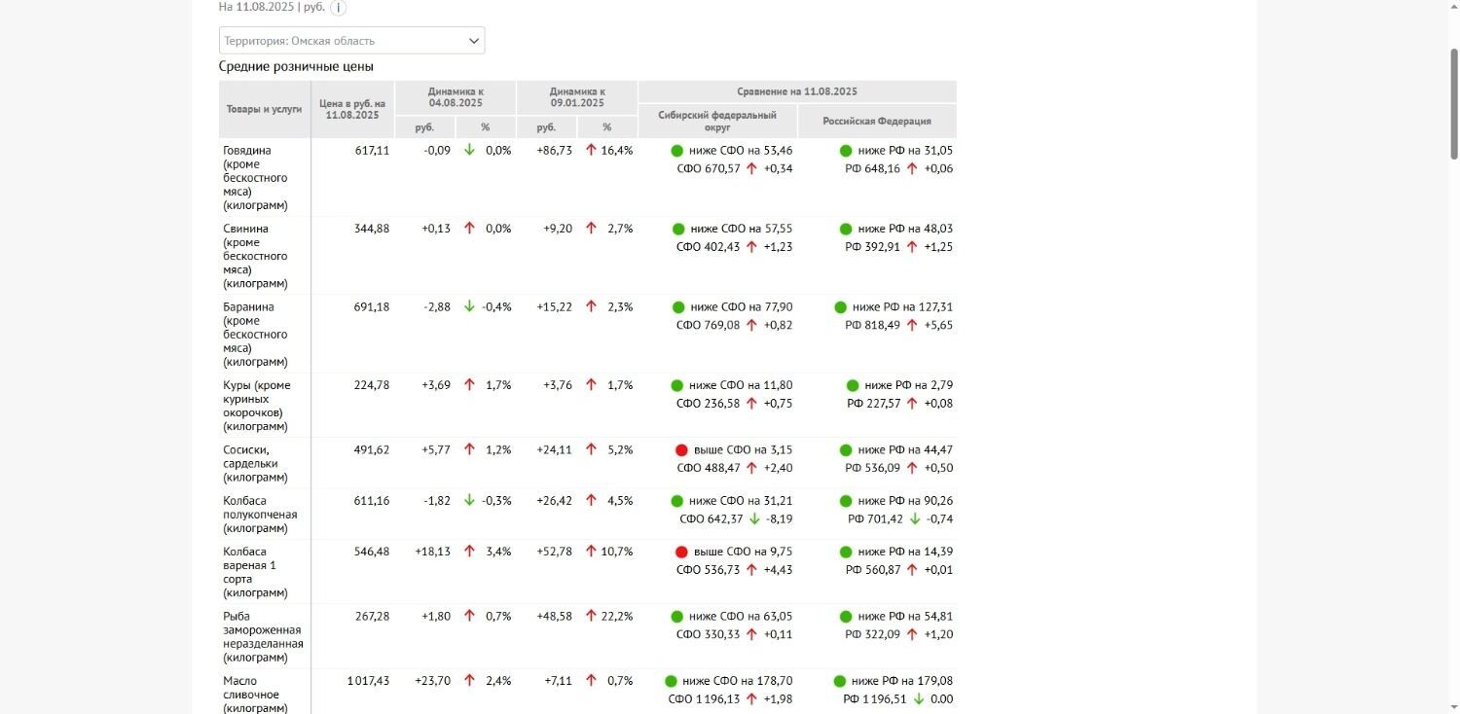The image size is (1460, 714).
Task: Click the Цена в руб. column header
Action: [352, 109]
